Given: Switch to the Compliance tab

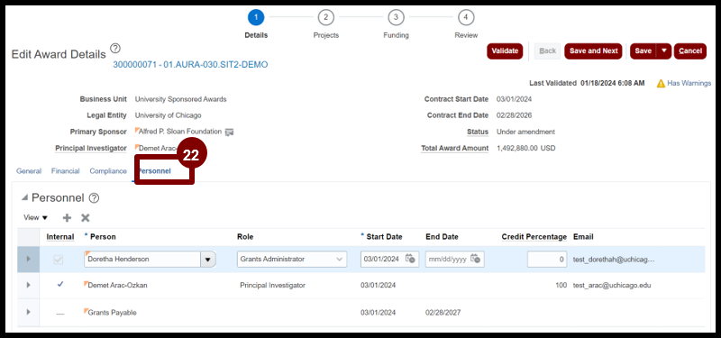Looking at the screenshot, I should (x=108, y=171).
